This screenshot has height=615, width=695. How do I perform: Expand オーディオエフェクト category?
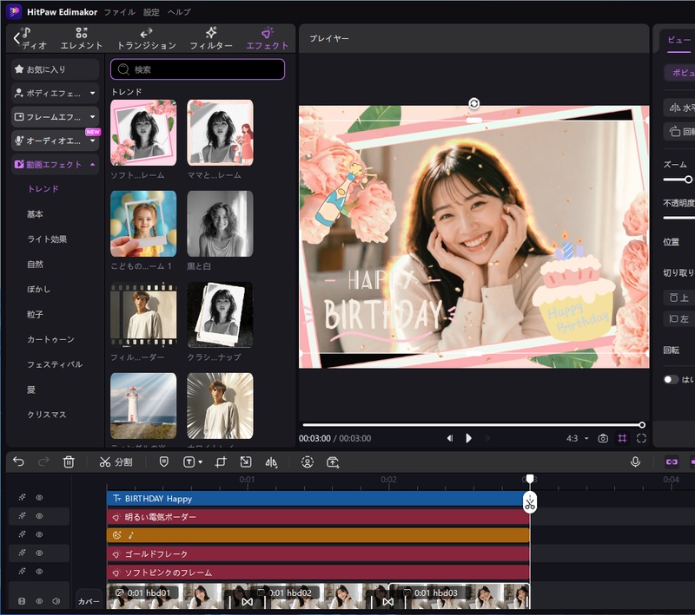coord(55,141)
